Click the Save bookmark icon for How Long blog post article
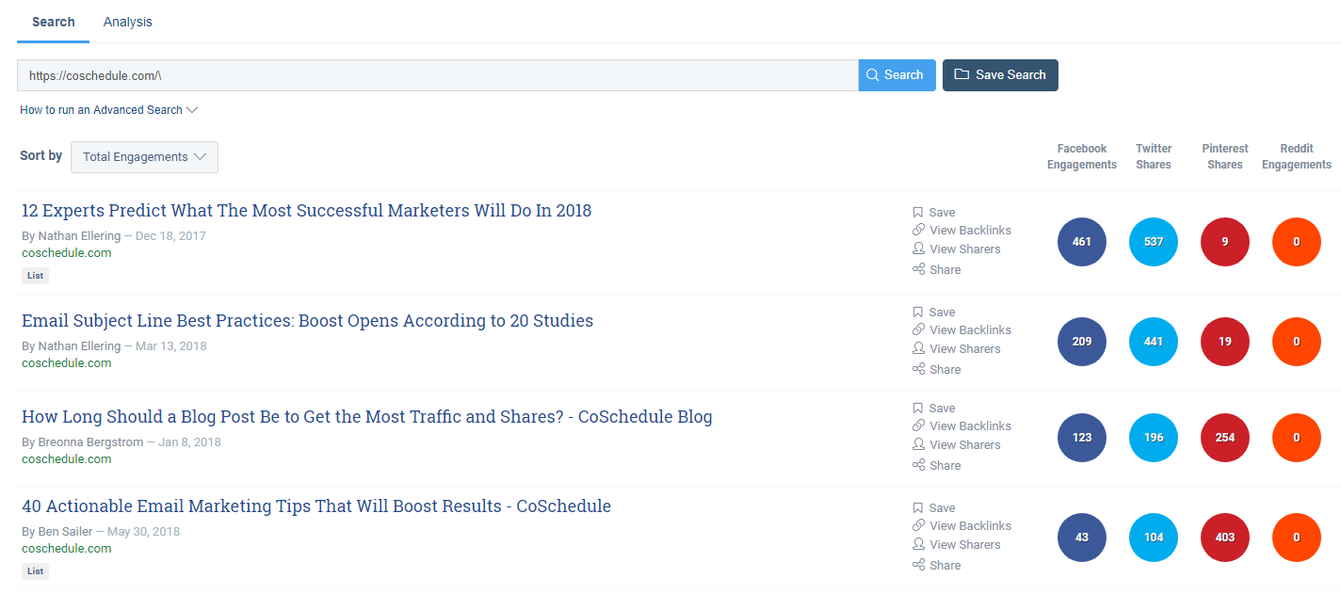This screenshot has width=1341, height=594. (x=918, y=408)
